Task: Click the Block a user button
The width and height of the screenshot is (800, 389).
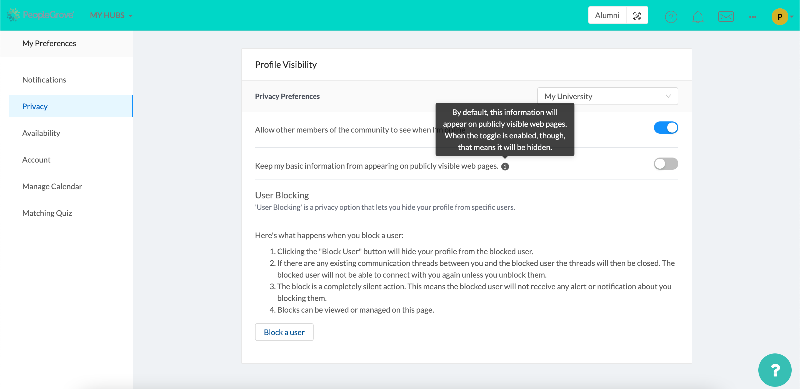Action: pyautogui.click(x=284, y=332)
